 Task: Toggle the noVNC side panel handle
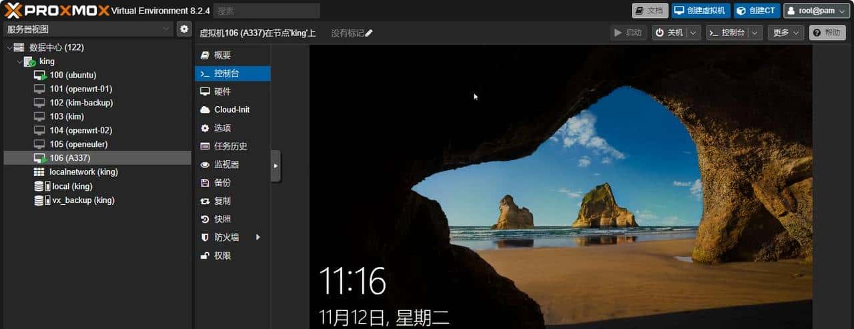point(276,166)
